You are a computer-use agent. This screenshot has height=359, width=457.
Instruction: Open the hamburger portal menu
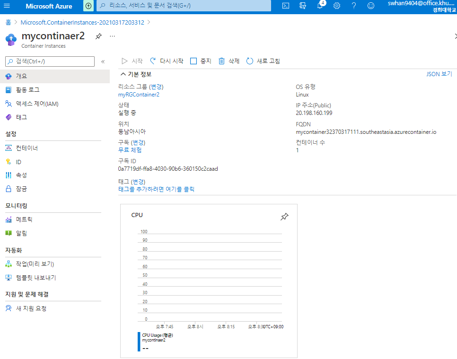pos(7,6)
